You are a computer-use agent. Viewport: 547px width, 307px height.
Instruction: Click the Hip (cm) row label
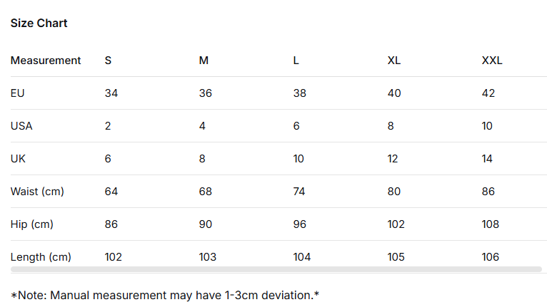coord(32,224)
